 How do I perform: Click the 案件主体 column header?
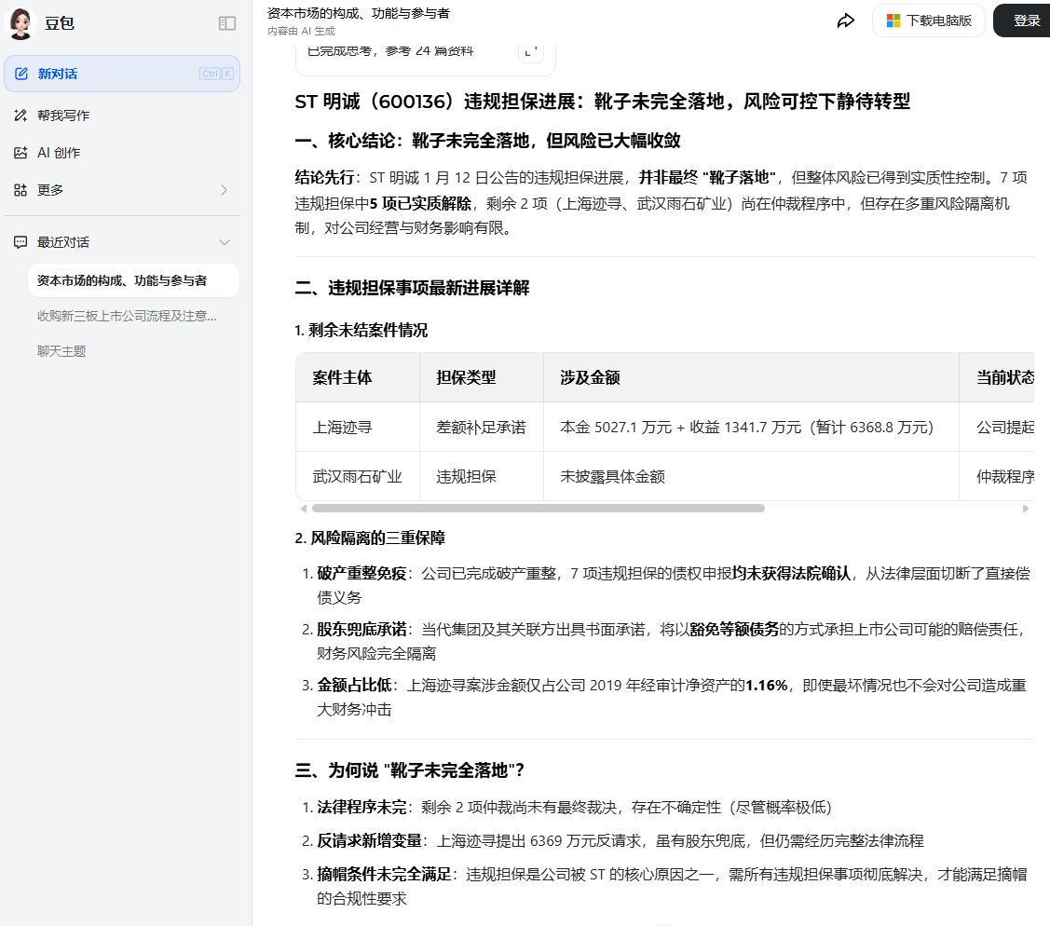358,377
